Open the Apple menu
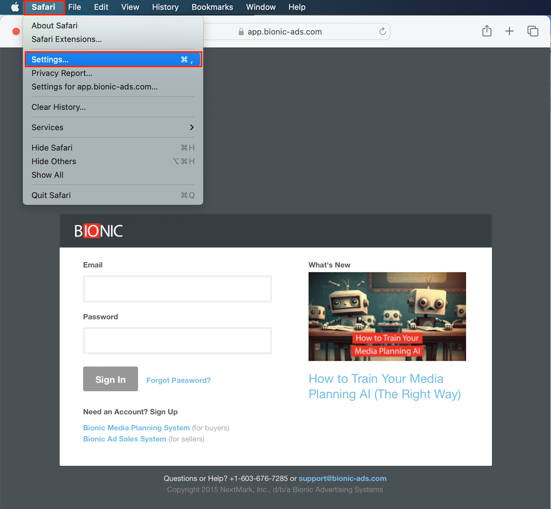Viewport: 551px width, 509px height. pos(15,7)
